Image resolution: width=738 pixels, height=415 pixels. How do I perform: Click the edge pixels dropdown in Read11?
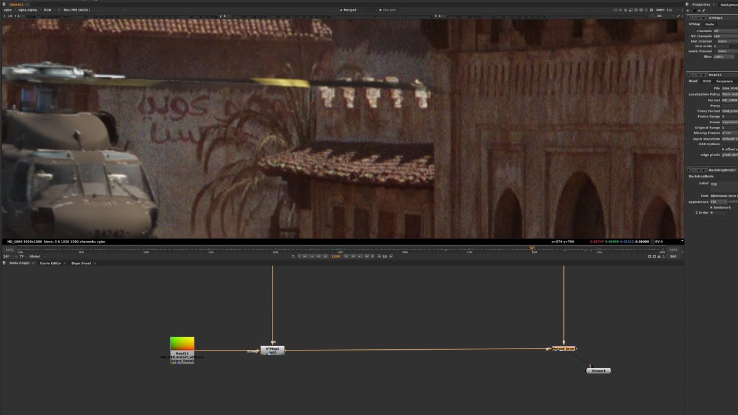point(729,155)
